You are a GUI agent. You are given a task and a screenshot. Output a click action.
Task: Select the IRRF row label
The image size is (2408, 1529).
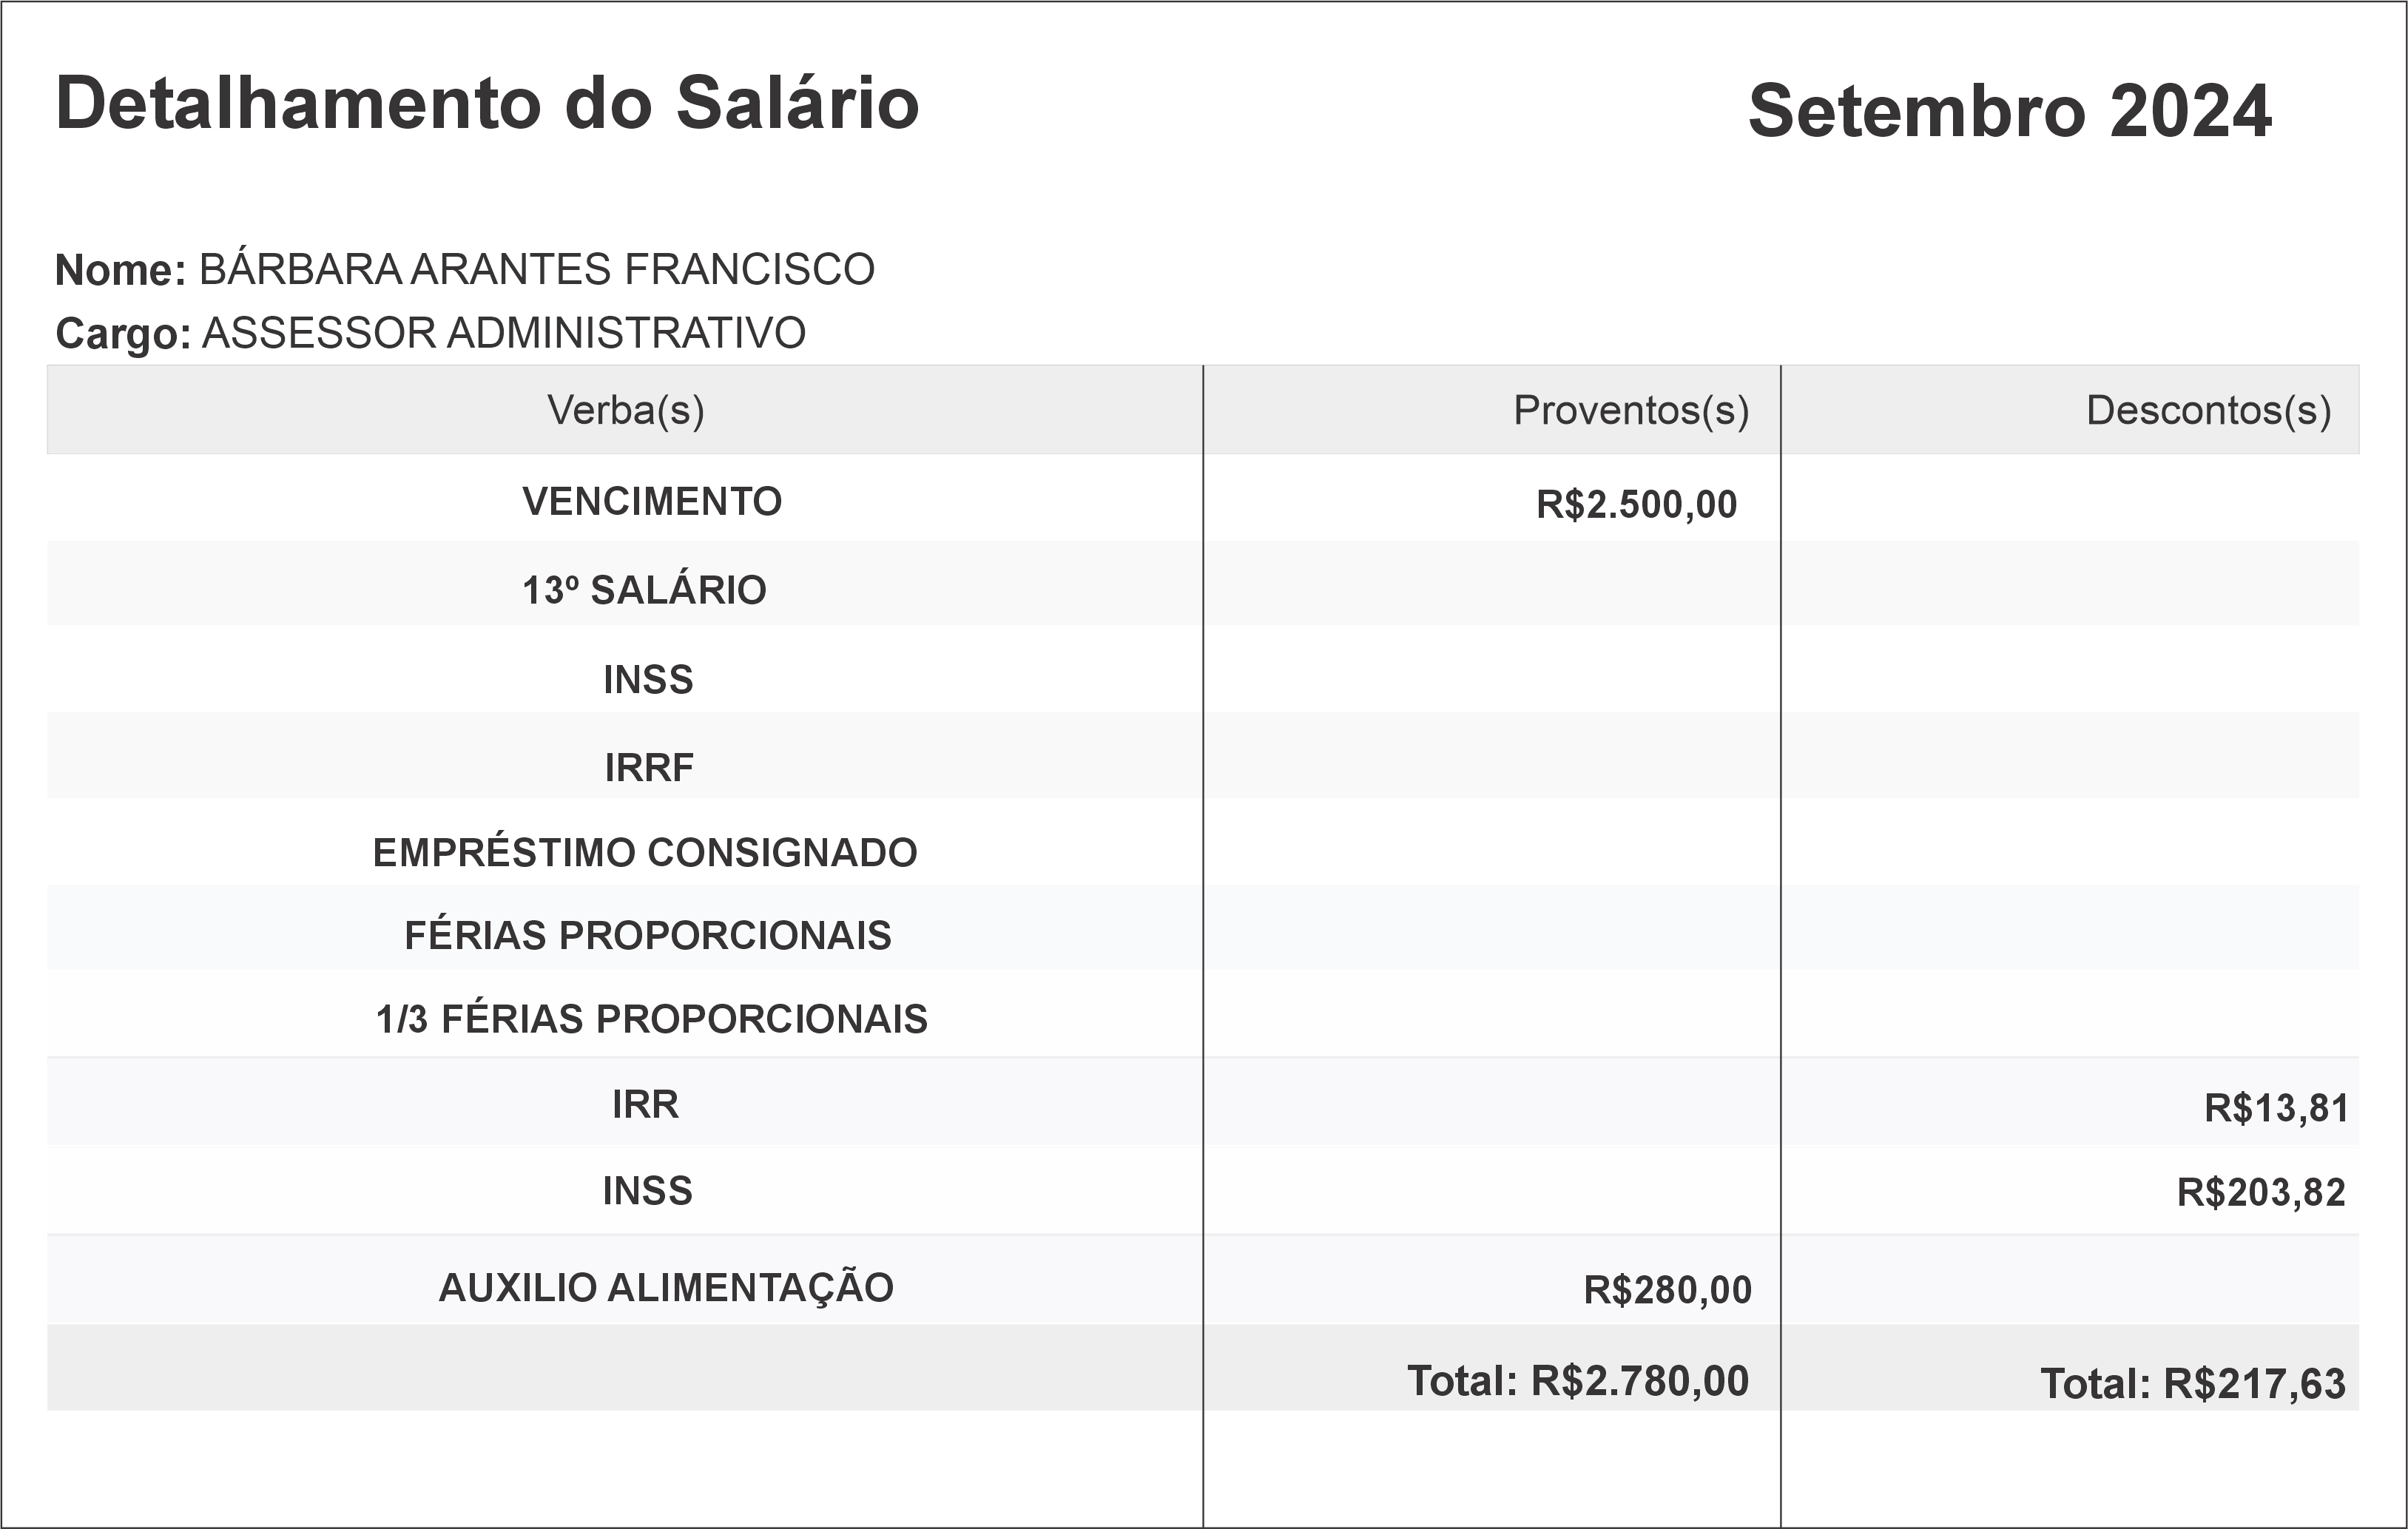[649, 767]
